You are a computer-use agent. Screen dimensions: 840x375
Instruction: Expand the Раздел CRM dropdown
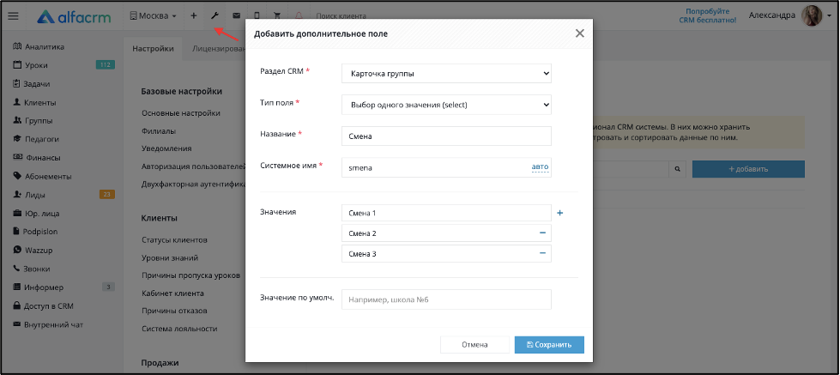pos(446,74)
